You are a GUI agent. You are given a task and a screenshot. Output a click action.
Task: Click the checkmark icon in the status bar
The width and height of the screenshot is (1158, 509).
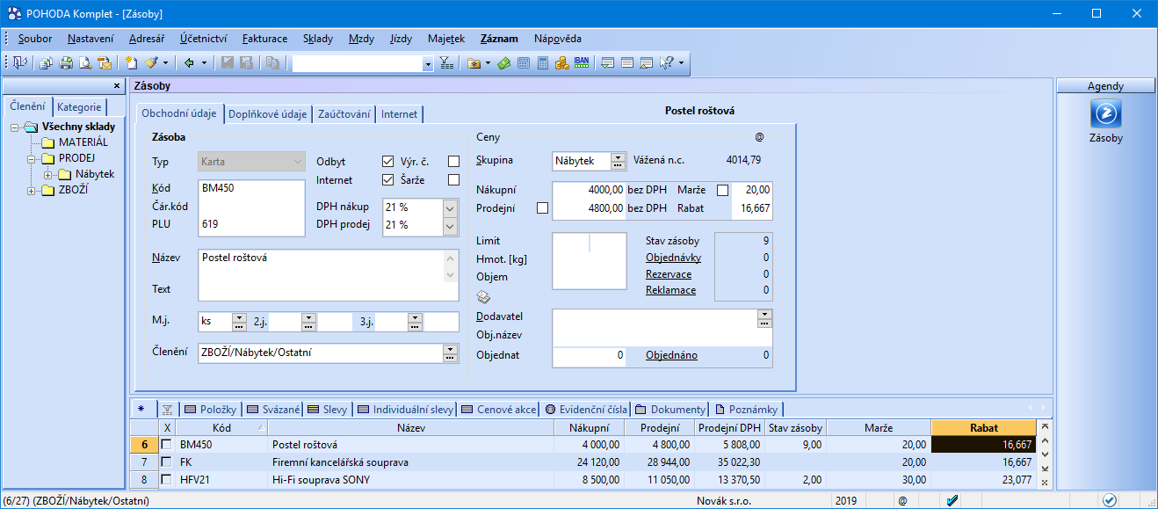(952, 500)
